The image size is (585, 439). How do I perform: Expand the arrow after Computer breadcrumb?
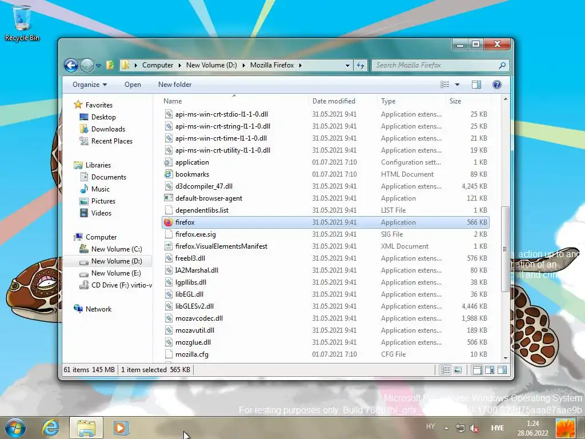[179, 65]
